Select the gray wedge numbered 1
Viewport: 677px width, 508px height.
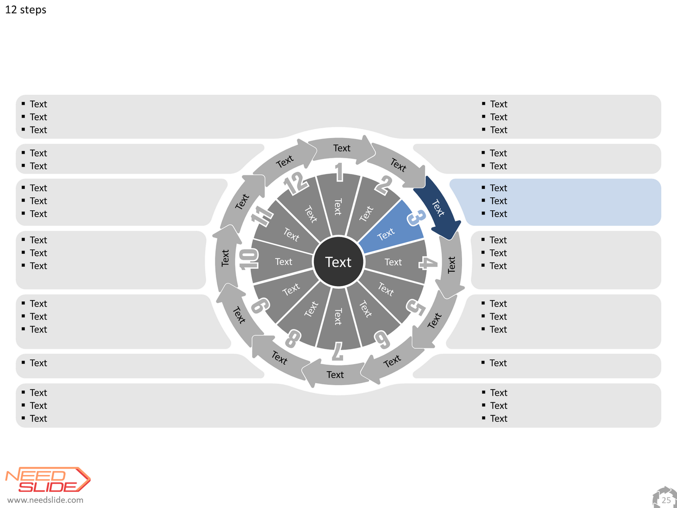(338, 203)
